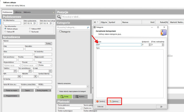Click the Symbol klienta input field
184x112 pixels.
45,76
